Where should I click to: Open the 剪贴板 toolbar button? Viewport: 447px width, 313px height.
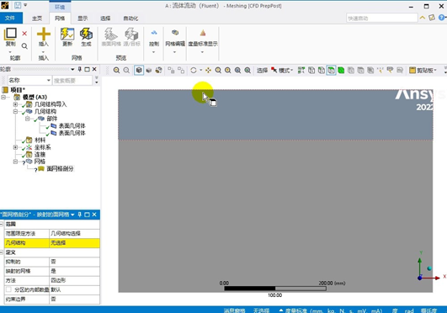pos(423,70)
